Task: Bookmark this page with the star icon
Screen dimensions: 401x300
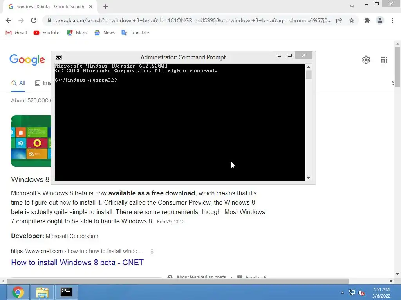Action: 352,20
